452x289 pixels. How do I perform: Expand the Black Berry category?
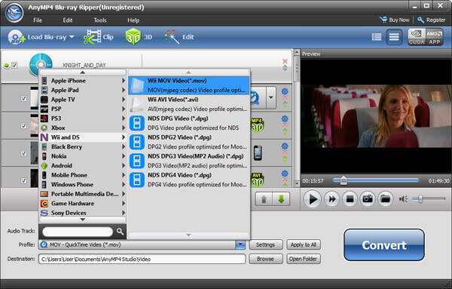point(83,146)
